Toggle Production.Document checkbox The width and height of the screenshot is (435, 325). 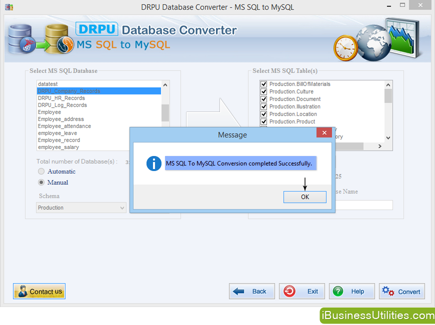coord(263,99)
